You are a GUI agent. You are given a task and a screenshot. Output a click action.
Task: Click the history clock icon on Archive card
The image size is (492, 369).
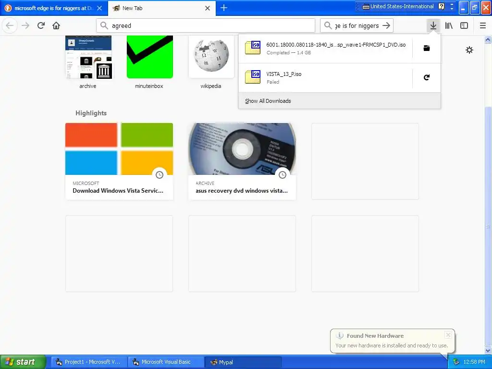(283, 175)
